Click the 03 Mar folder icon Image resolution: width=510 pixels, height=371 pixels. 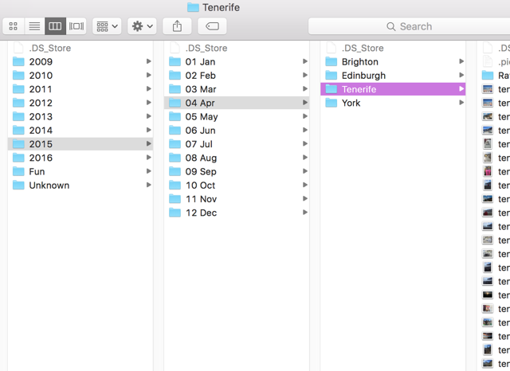[x=175, y=89]
